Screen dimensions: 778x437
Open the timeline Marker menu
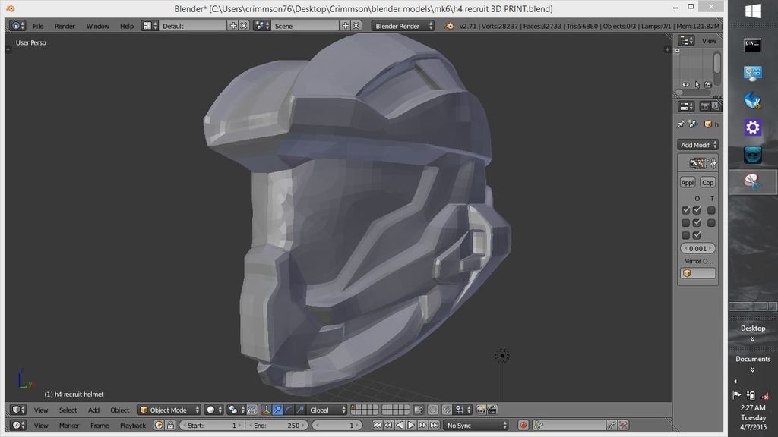pyautogui.click(x=69, y=425)
